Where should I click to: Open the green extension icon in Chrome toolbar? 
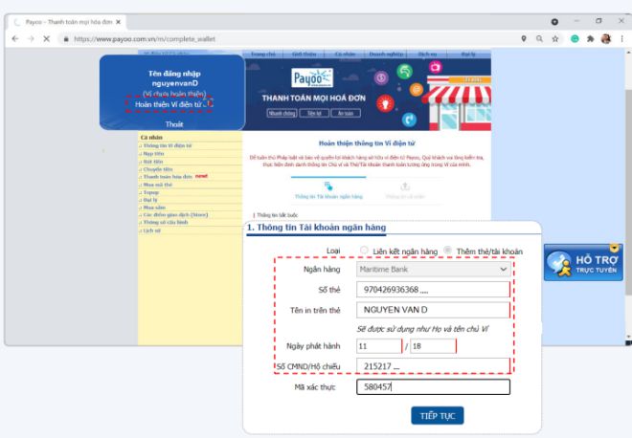tap(575, 38)
